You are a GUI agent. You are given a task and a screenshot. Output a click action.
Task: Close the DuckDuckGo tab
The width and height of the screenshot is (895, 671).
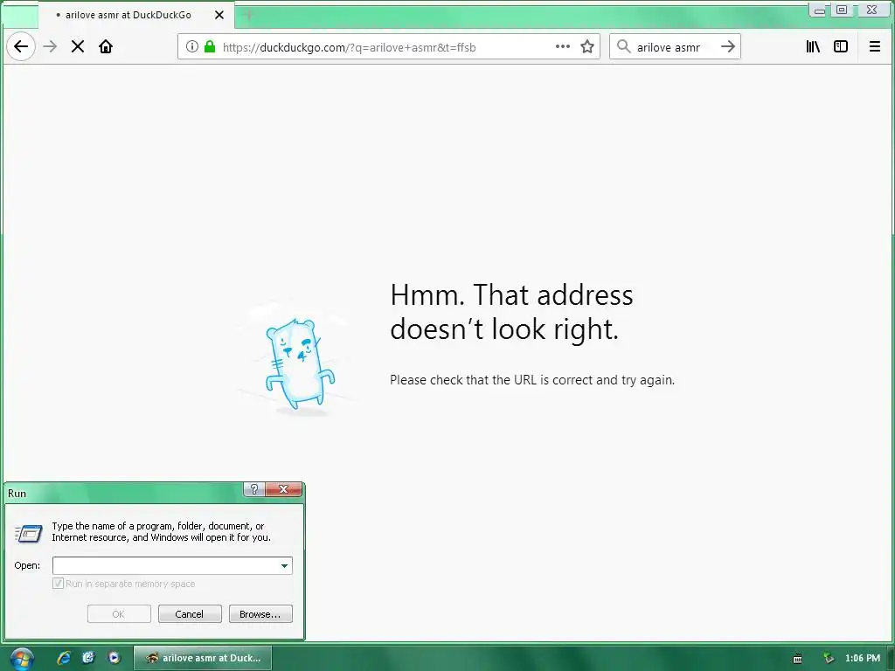click(219, 15)
